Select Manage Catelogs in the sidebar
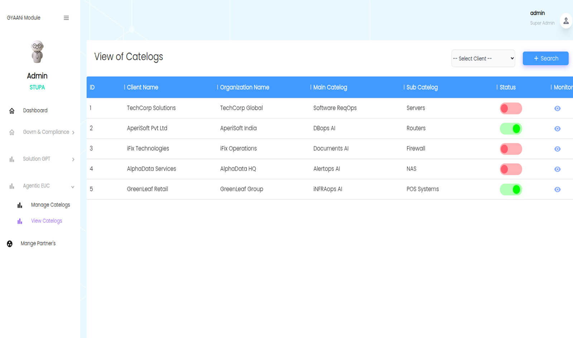Screen dimensions: 573x338 (x=50, y=205)
